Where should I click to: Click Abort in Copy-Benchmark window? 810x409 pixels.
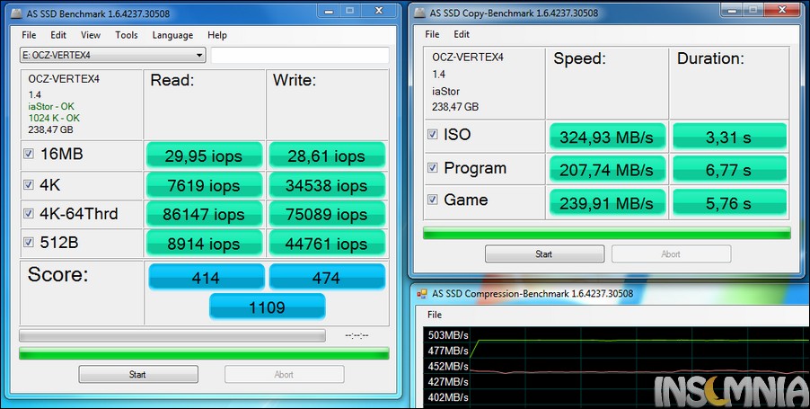(x=671, y=253)
